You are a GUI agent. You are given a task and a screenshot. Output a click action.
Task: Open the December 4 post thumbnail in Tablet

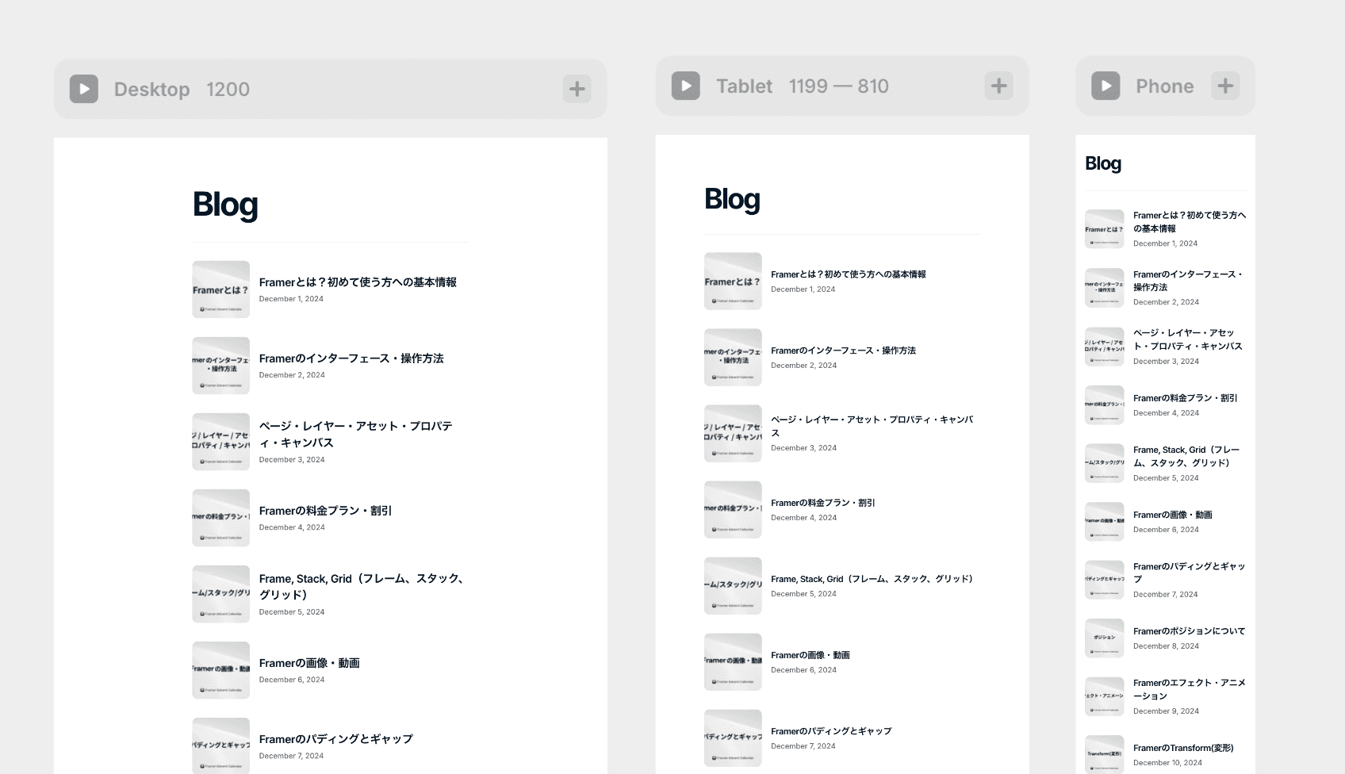(x=733, y=510)
